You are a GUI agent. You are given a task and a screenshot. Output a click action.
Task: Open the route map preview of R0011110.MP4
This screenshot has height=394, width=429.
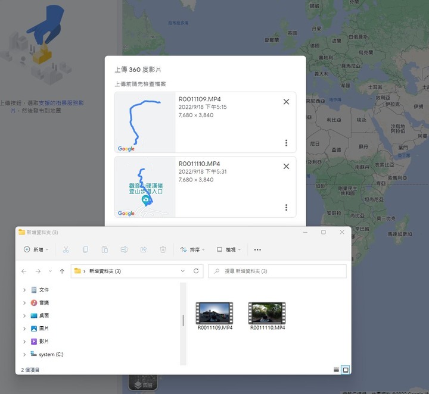pos(145,187)
